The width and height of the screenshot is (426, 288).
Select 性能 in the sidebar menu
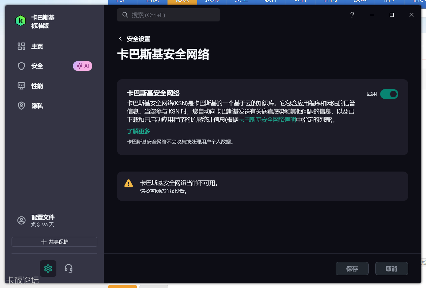[37, 86]
